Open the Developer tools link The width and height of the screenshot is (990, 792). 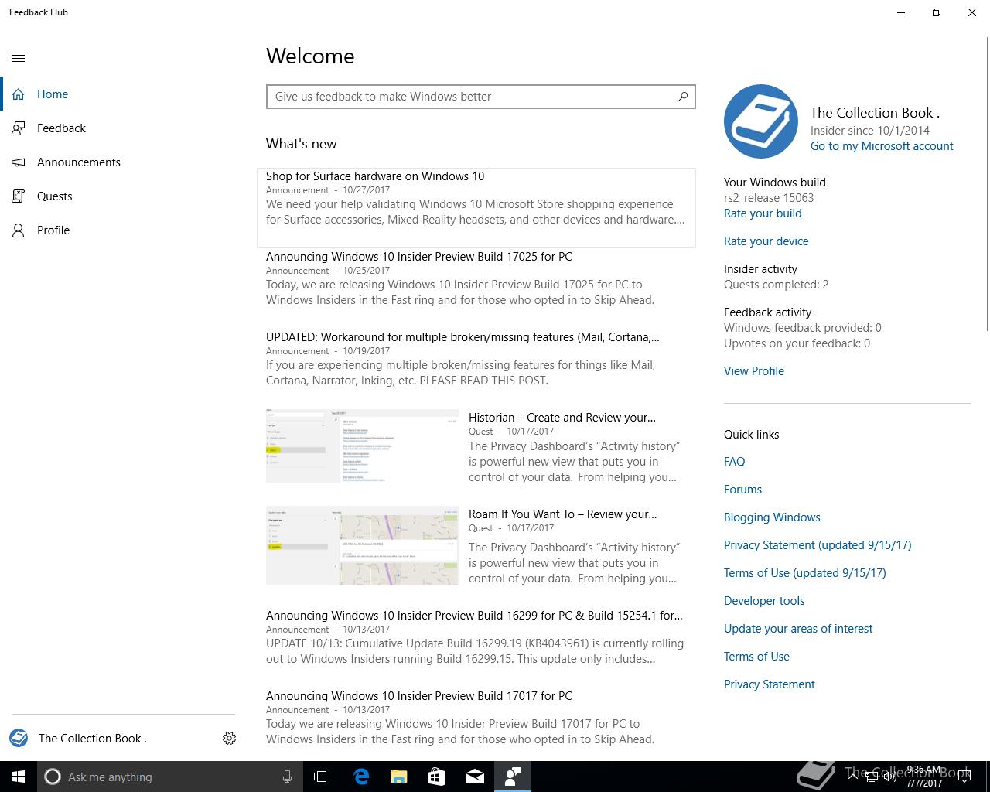click(x=764, y=601)
